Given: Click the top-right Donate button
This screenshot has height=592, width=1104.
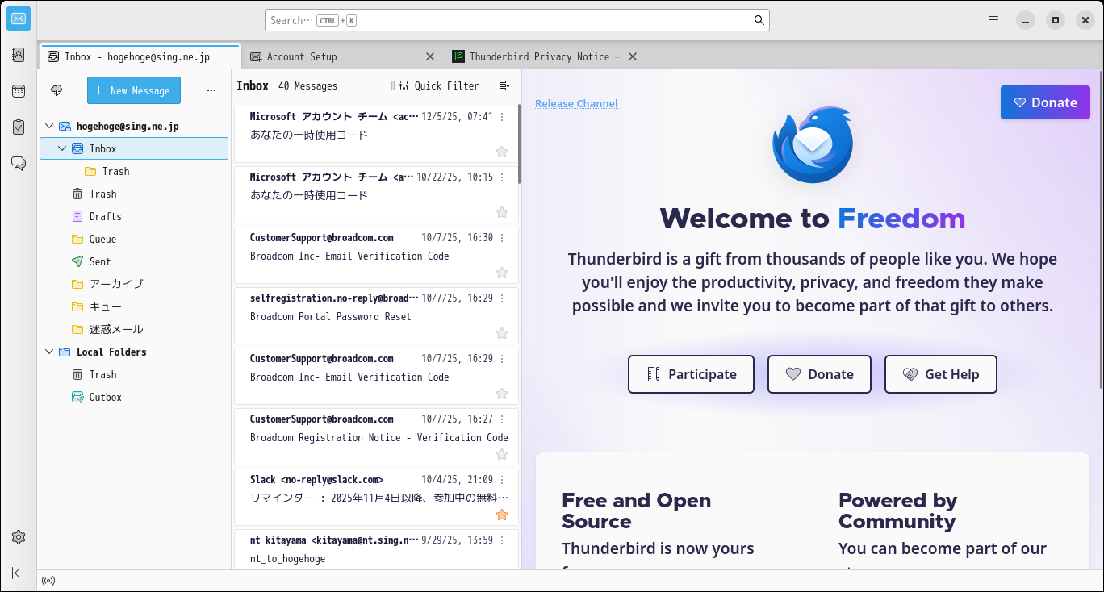Looking at the screenshot, I should (x=1045, y=102).
